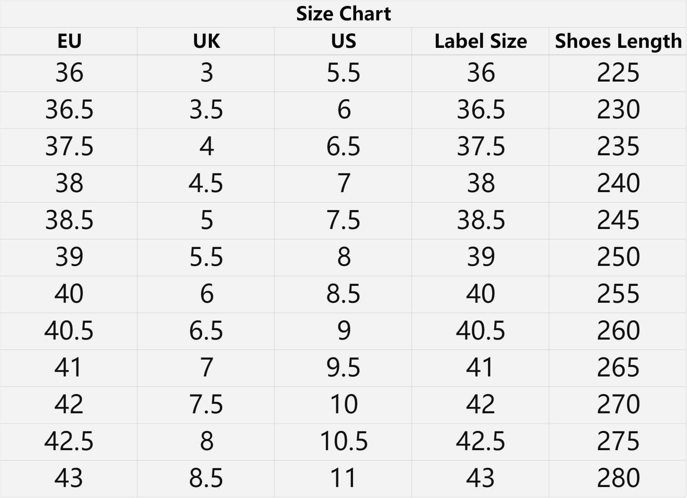Select Label Size cell 38.5
The width and height of the screenshot is (687, 498).
click(480, 221)
